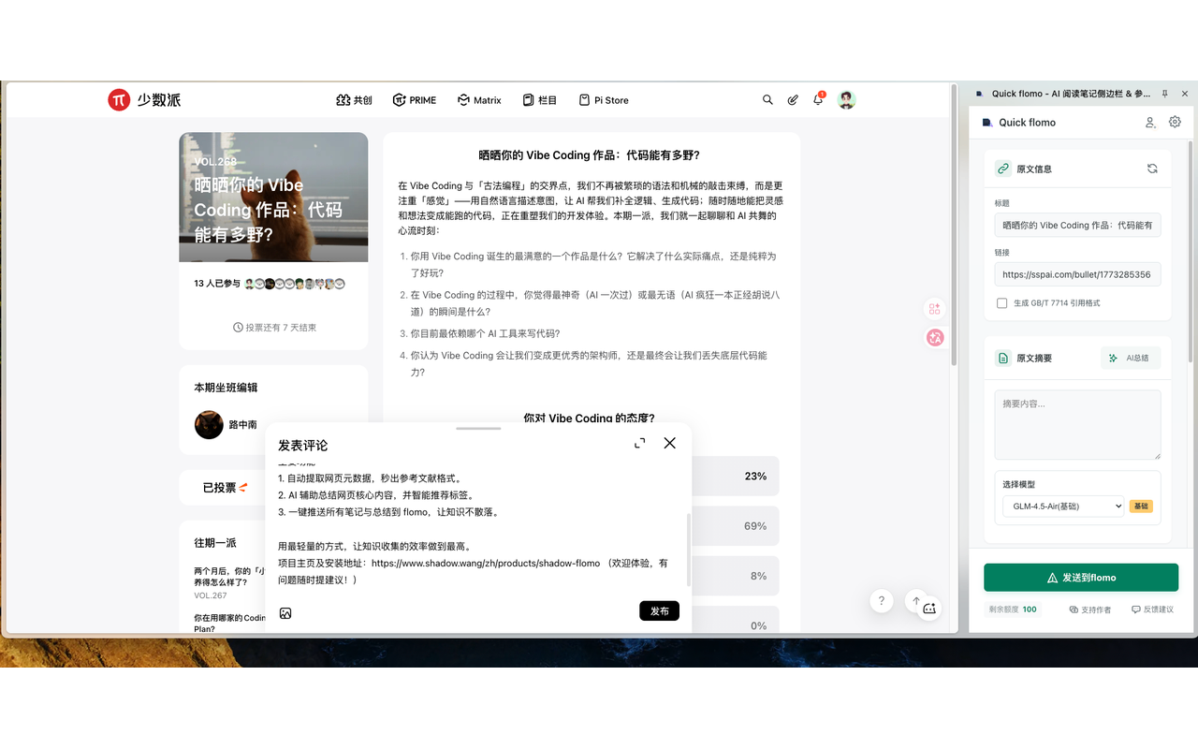Click the clock icon beside 投票还有 7 天结束
Viewport: 1198px width, 749px height.
[x=238, y=328]
